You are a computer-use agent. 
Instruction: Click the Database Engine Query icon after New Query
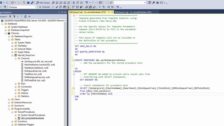click(x=53, y=2)
